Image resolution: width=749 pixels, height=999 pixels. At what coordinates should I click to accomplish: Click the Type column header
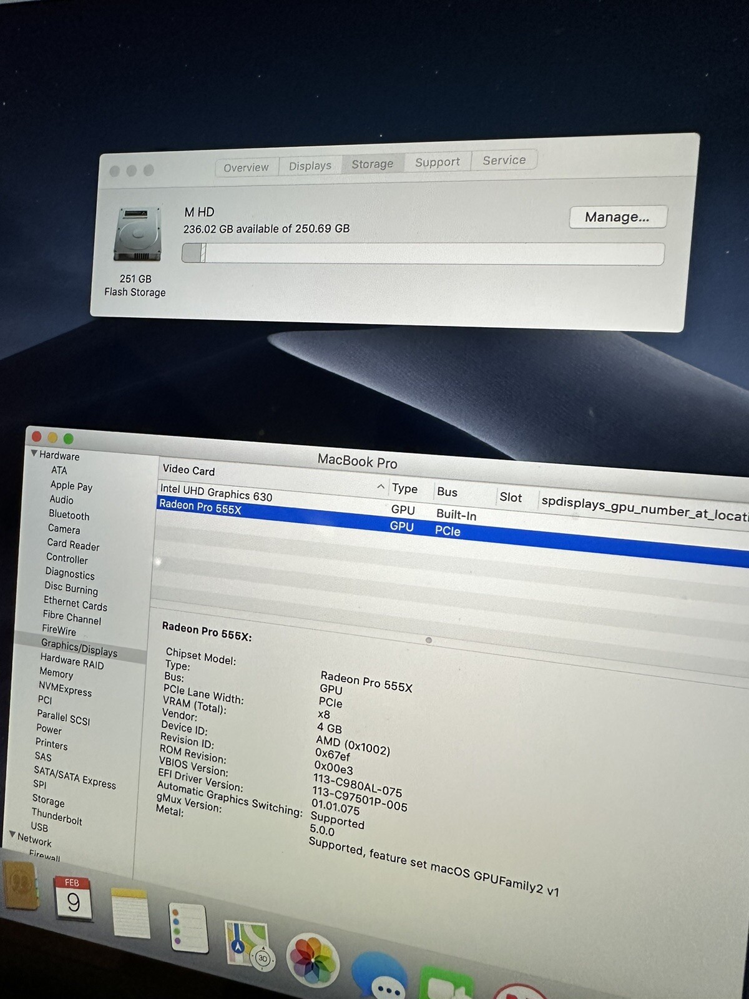405,488
